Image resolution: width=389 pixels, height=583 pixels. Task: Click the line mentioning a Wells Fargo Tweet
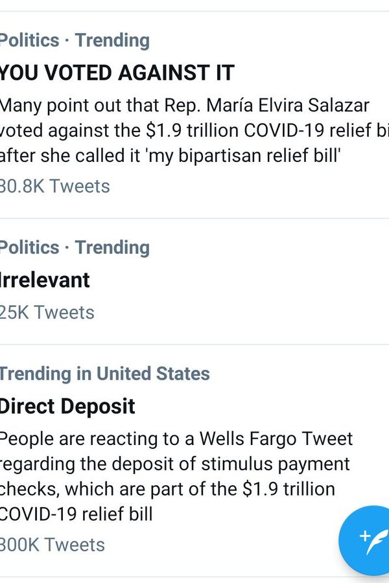(176, 439)
